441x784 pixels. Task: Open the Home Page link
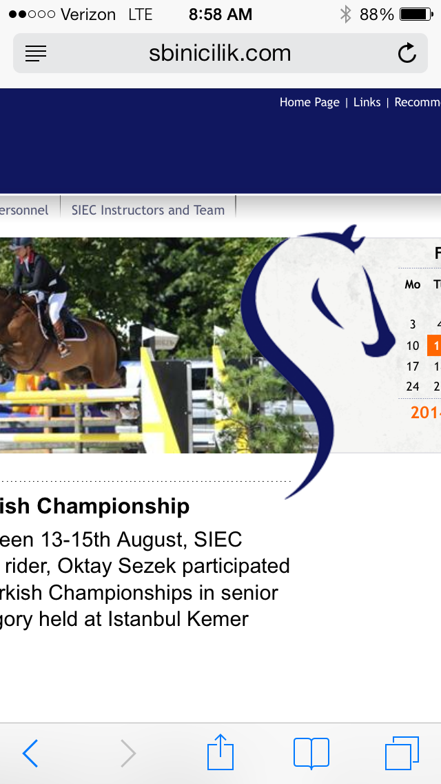(309, 102)
